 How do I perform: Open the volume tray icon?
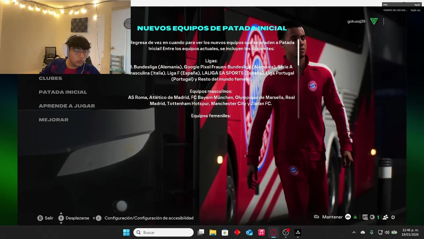[387, 232]
